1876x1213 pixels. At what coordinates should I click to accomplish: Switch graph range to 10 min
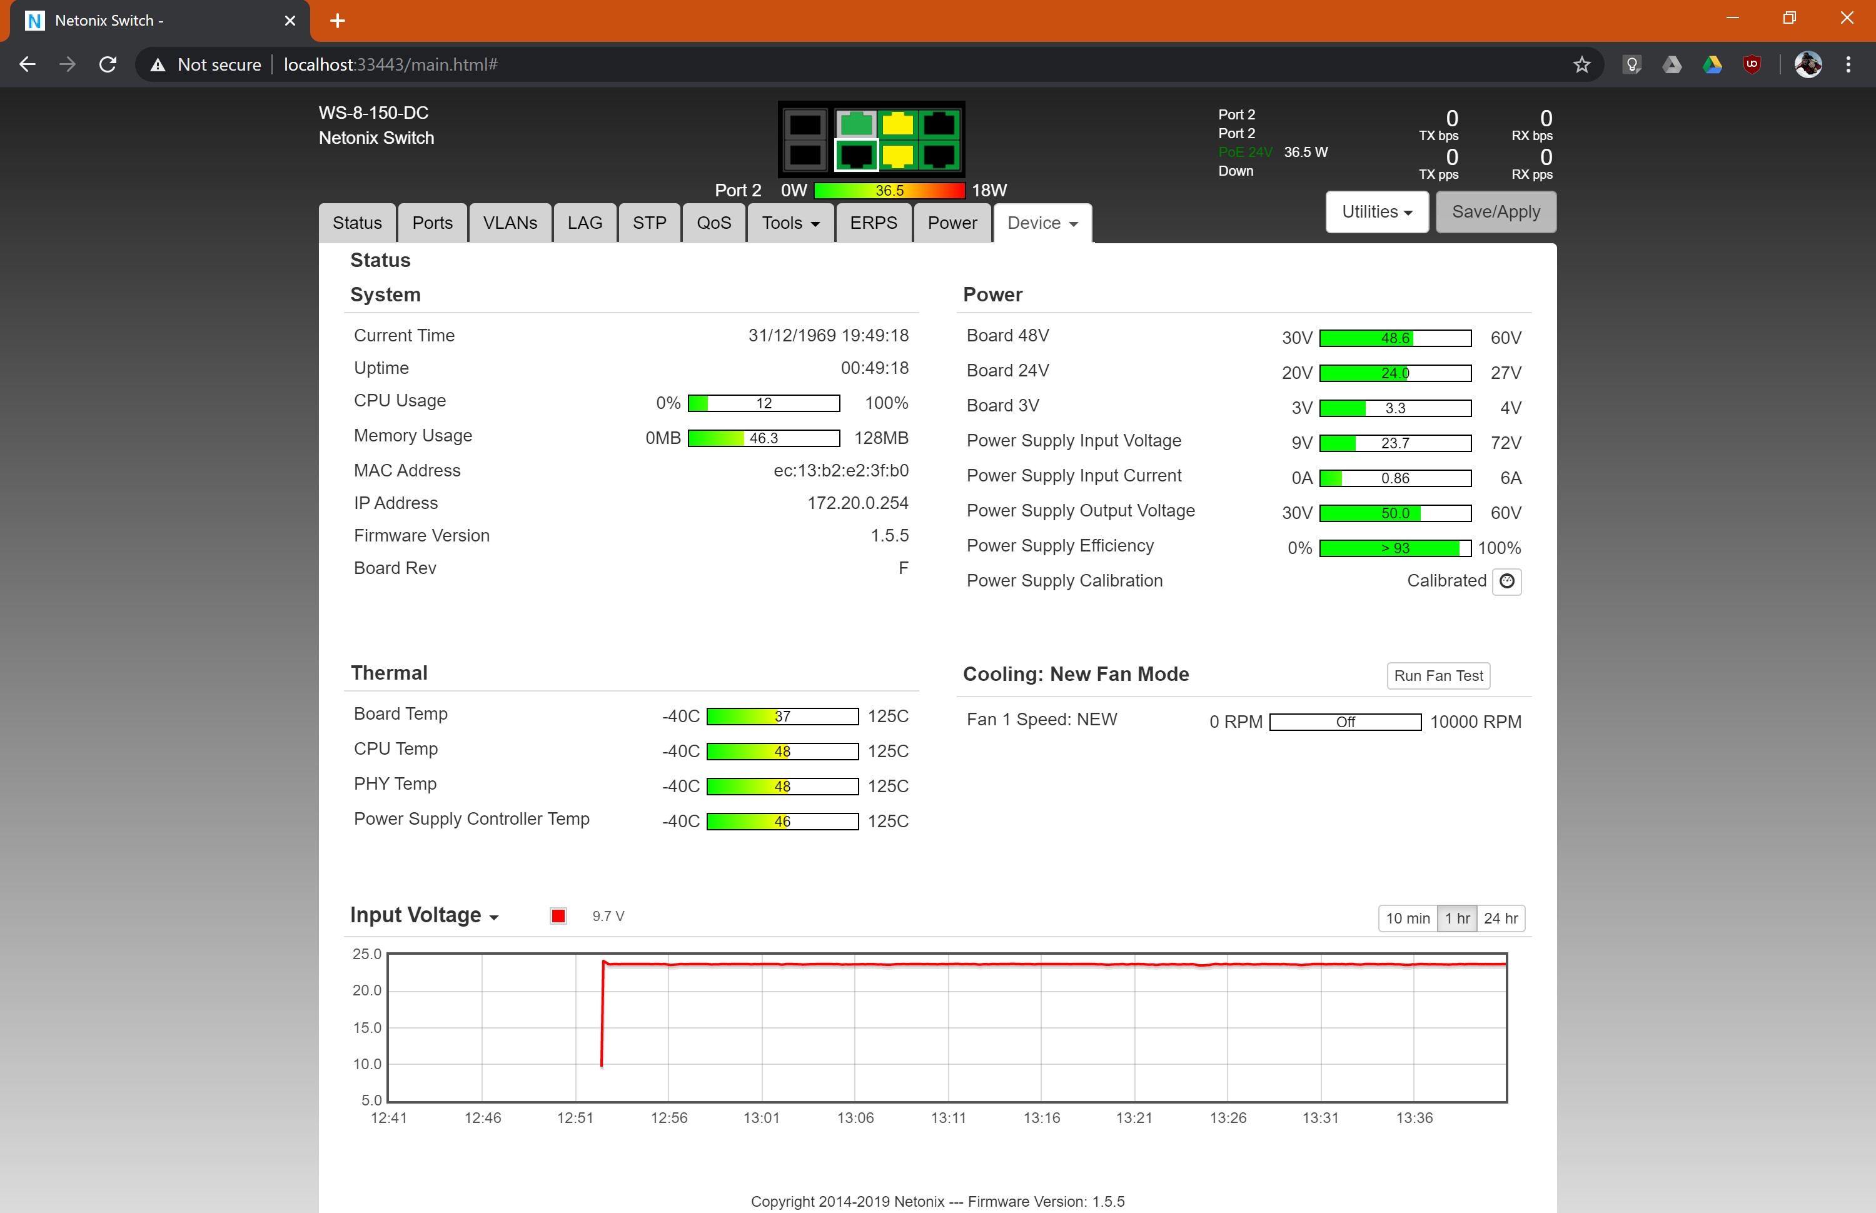pyautogui.click(x=1408, y=919)
